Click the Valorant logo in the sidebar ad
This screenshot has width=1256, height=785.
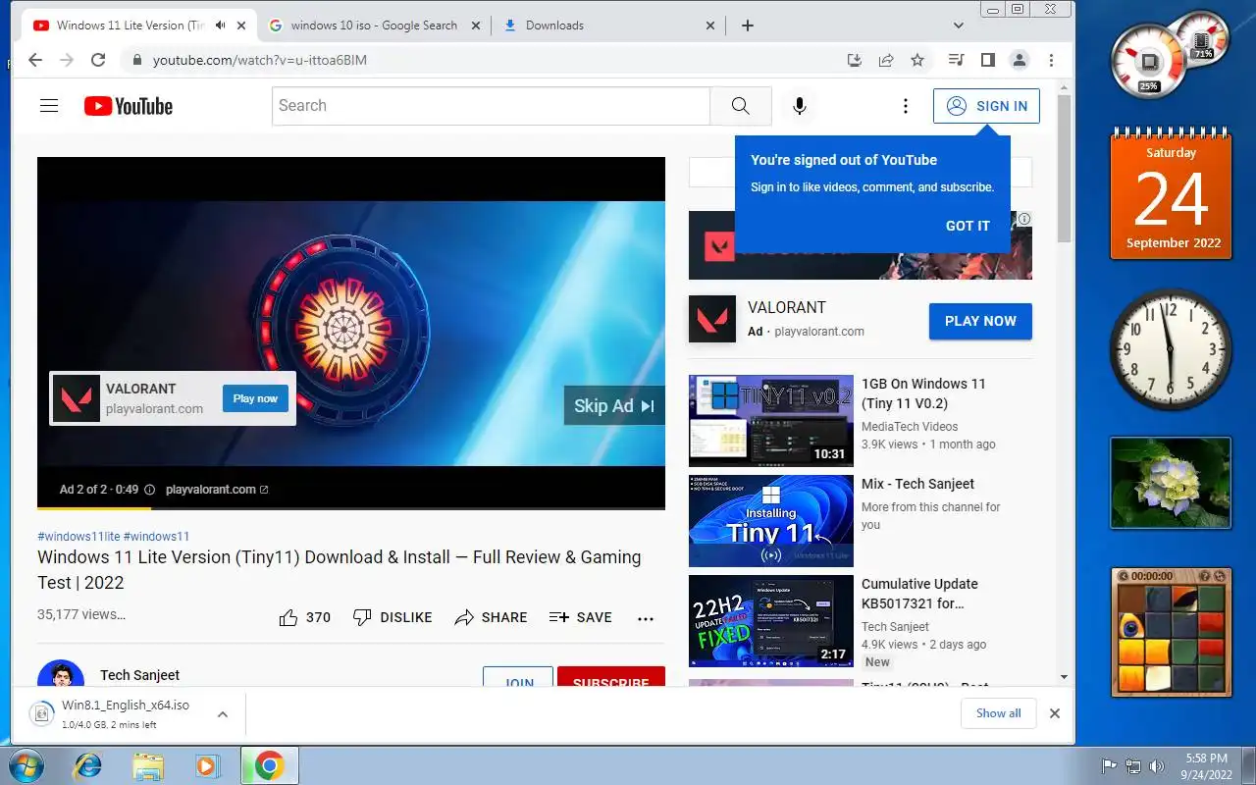tap(712, 319)
